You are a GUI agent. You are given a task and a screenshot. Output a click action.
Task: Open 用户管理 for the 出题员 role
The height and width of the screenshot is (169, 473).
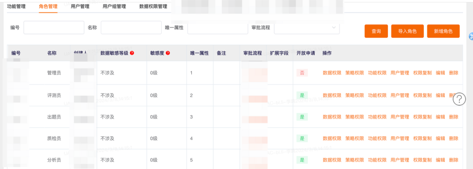400,117
